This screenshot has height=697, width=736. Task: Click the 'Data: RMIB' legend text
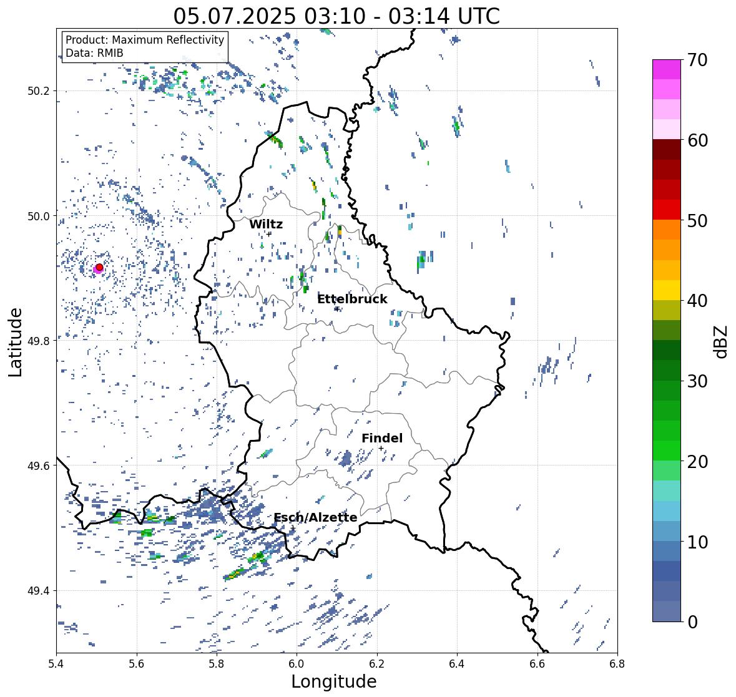(x=94, y=53)
